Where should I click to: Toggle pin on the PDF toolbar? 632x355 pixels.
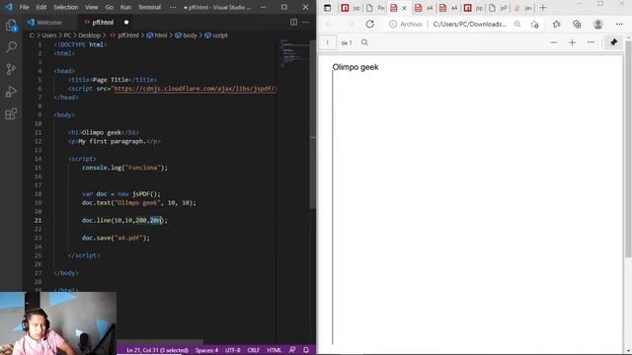pyautogui.click(x=613, y=42)
